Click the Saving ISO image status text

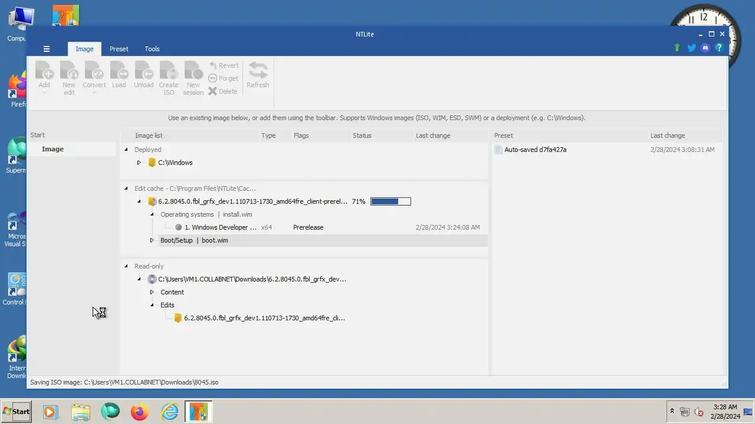point(124,382)
